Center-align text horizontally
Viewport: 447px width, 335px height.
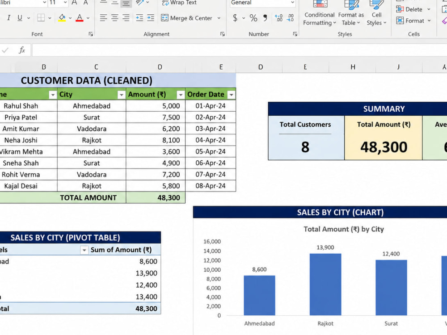pyautogui.click(x=114, y=18)
